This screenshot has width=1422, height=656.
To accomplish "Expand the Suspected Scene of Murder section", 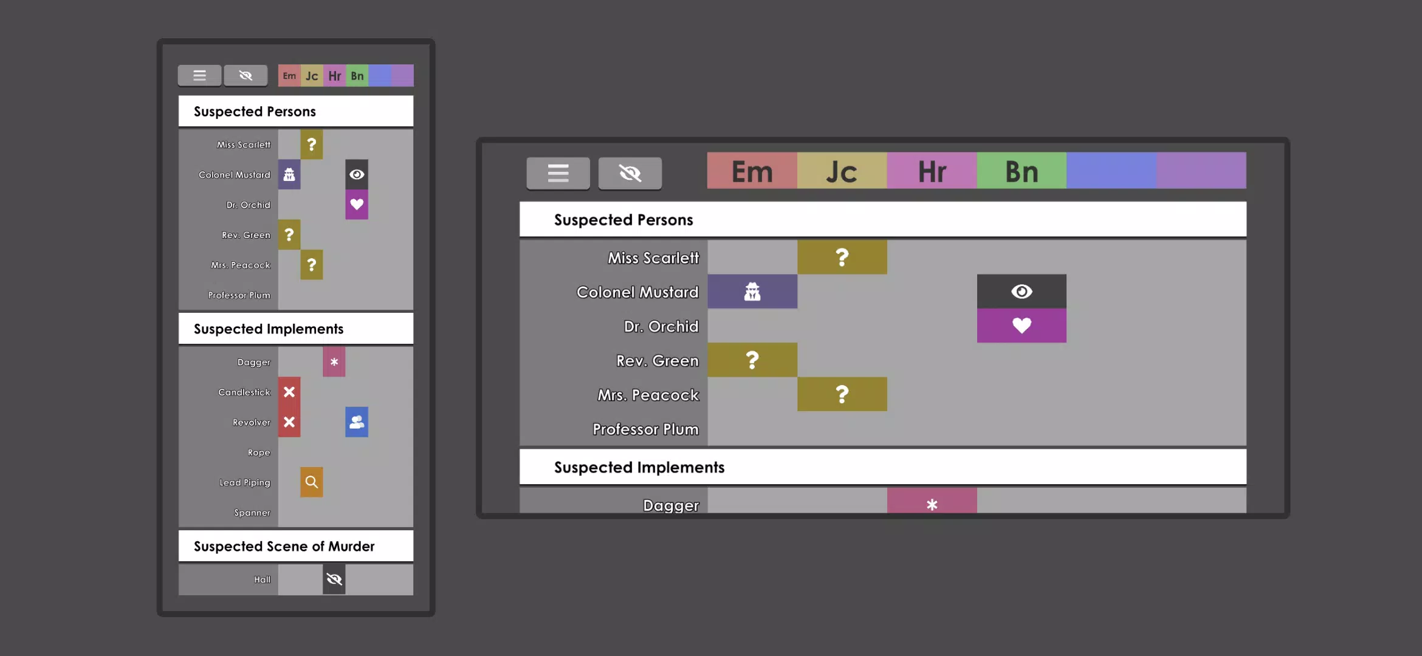I will pyautogui.click(x=284, y=547).
